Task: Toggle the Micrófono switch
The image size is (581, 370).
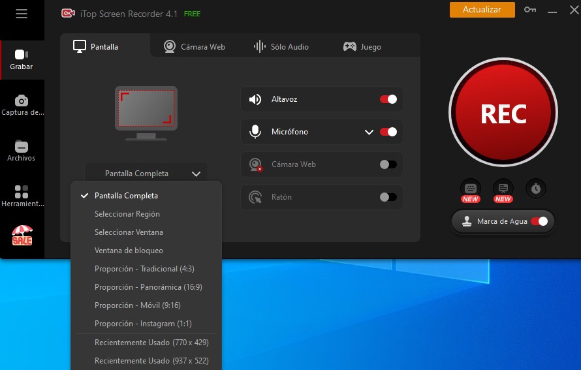Action: tap(388, 132)
